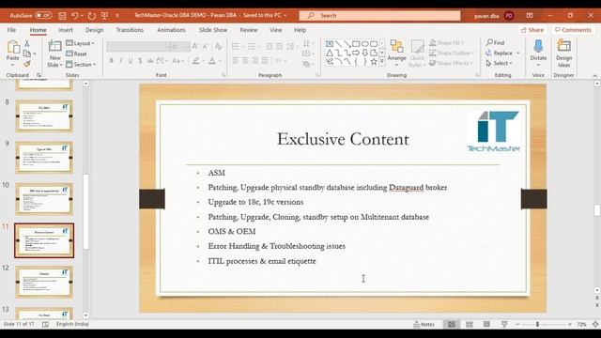Select the star shape in gallery
The width and height of the screenshot is (601, 338).
tap(374, 61)
